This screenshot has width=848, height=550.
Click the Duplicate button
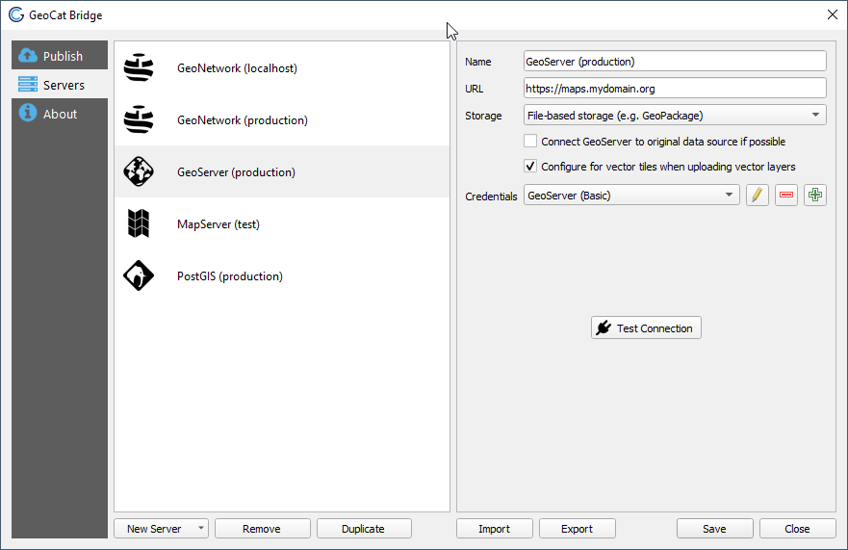(x=363, y=529)
